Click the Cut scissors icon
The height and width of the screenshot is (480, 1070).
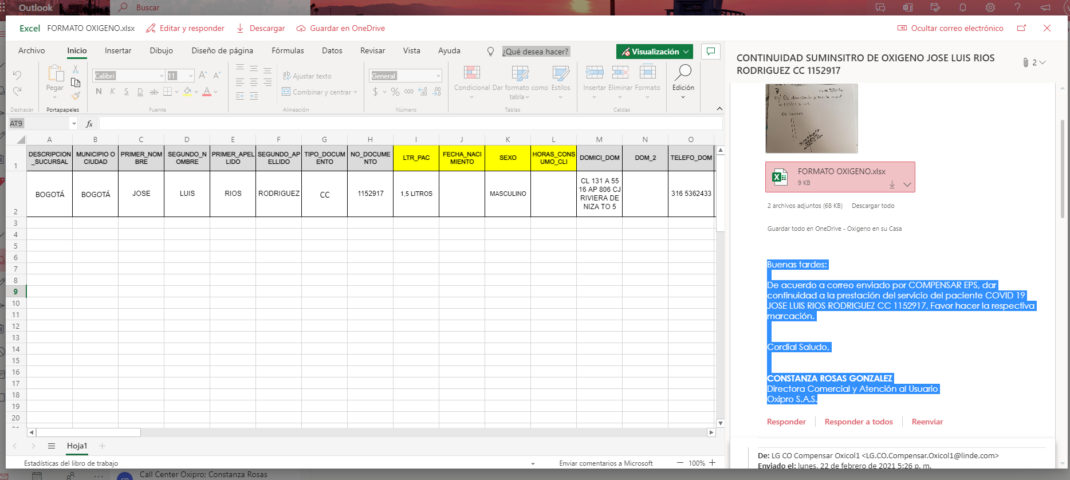click(x=76, y=69)
